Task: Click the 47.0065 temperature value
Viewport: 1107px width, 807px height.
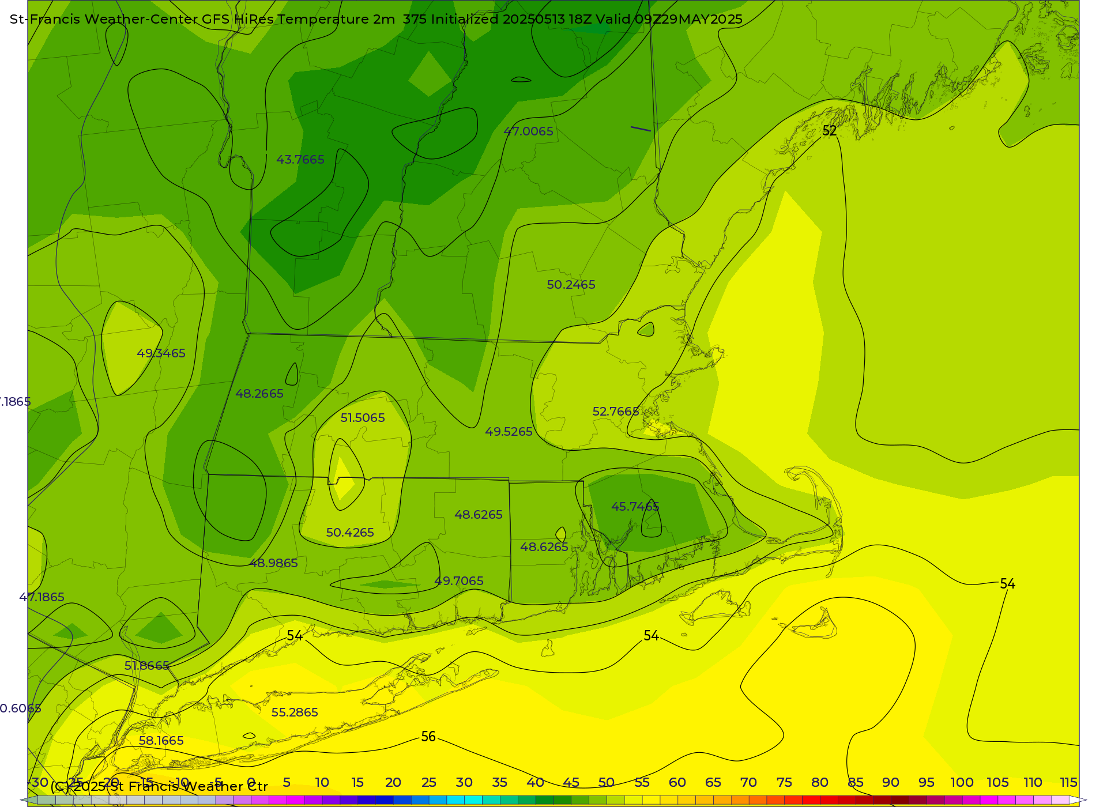Action: tap(529, 131)
